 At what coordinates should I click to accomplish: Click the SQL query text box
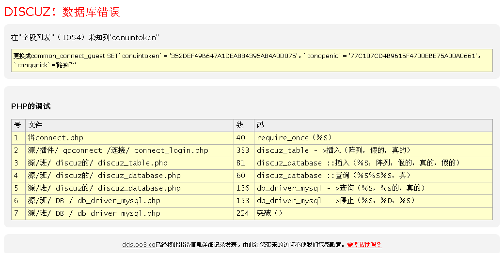click(x=252, y=60)
